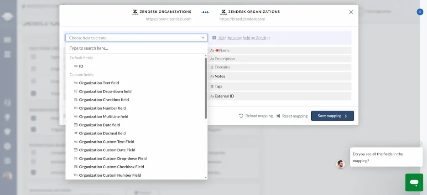Click the chat agent avatar
Screen dimensions: 427x195
click(x=340, y=164)
